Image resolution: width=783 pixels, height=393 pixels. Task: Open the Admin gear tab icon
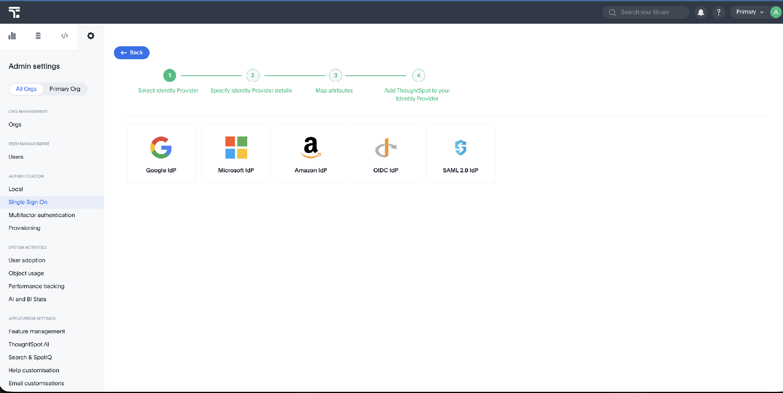91,36
